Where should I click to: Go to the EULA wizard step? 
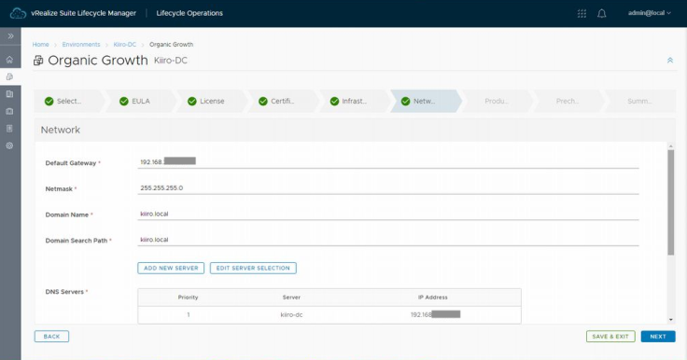(141, 101)
